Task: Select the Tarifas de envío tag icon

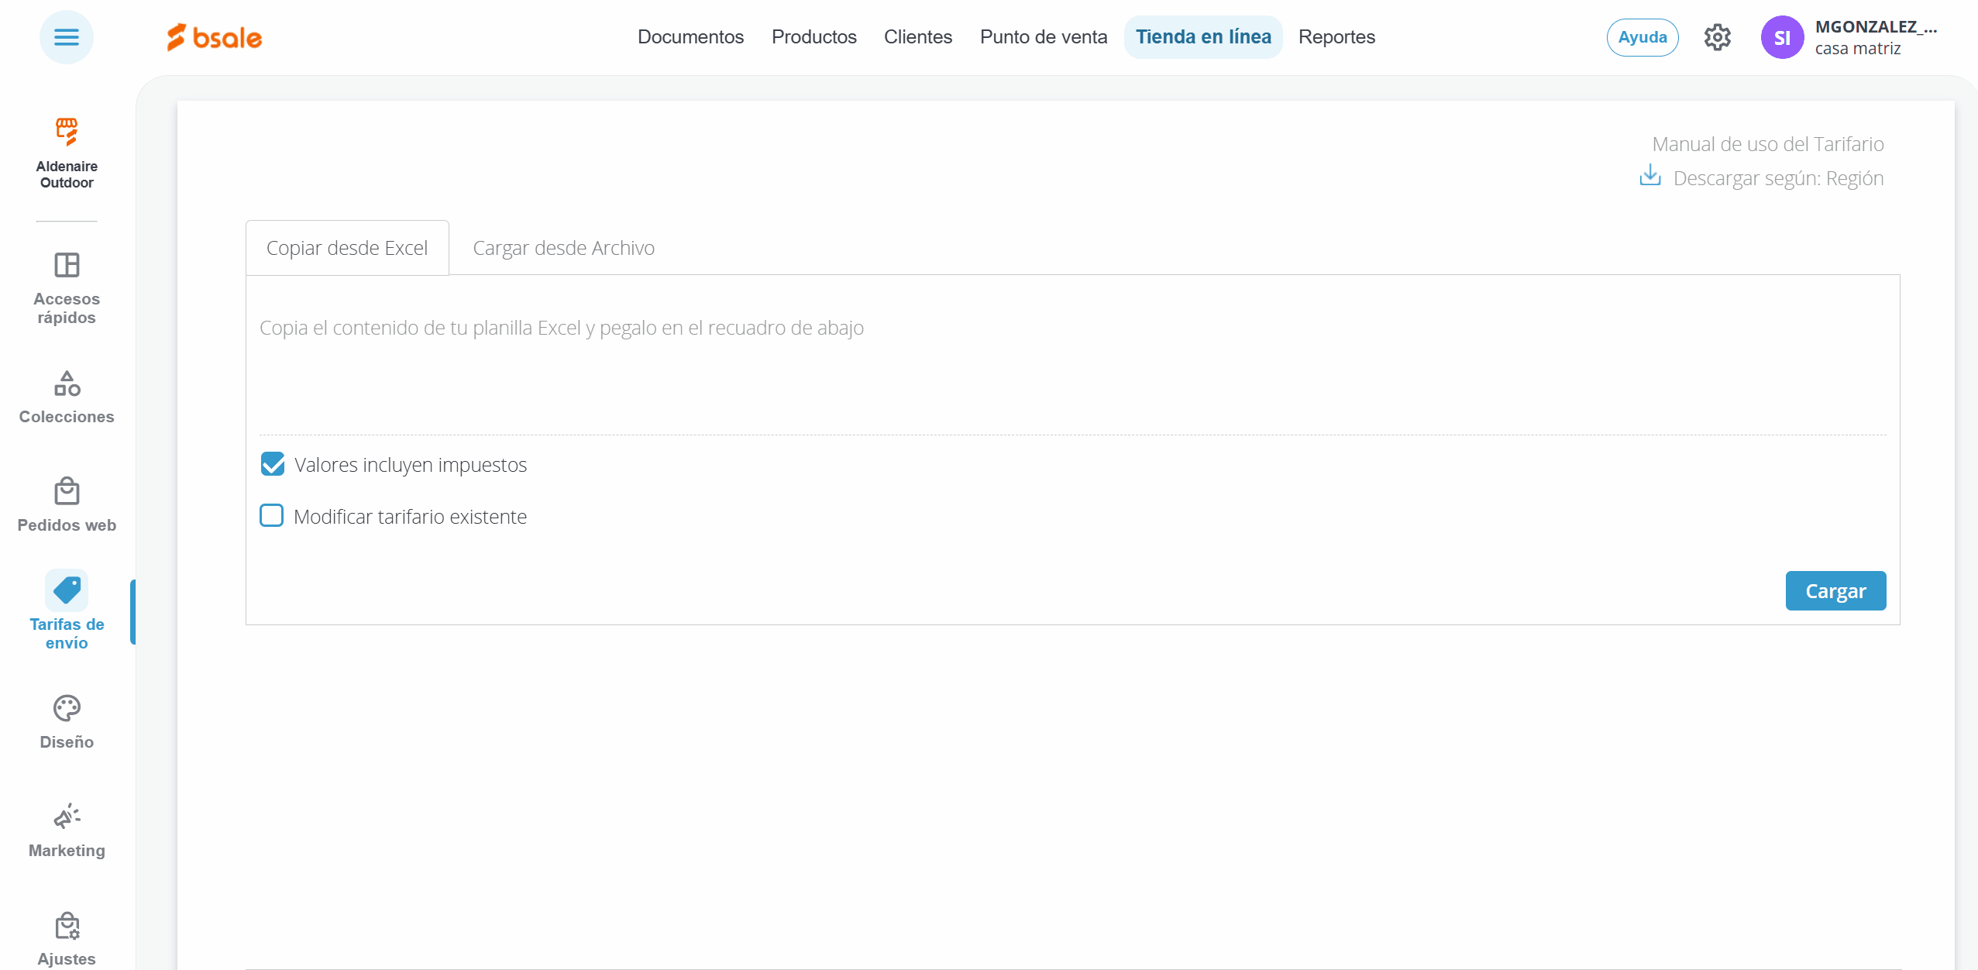Action: pos(67,590)
